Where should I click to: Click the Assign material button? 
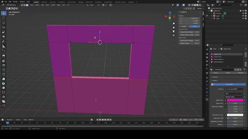pyautogui.click(x=216, y=73)
